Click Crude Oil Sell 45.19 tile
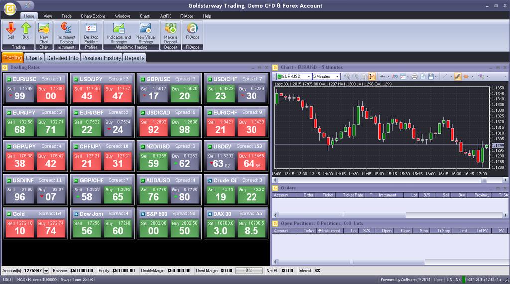Screen dimensions: 510x284 click(220, 194)
